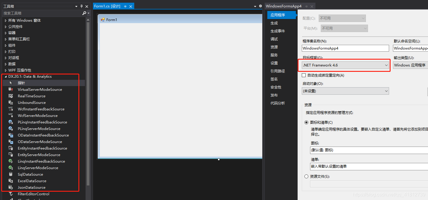
Task: Click the 清单 embedded manifest field
Action: [369, 166]
